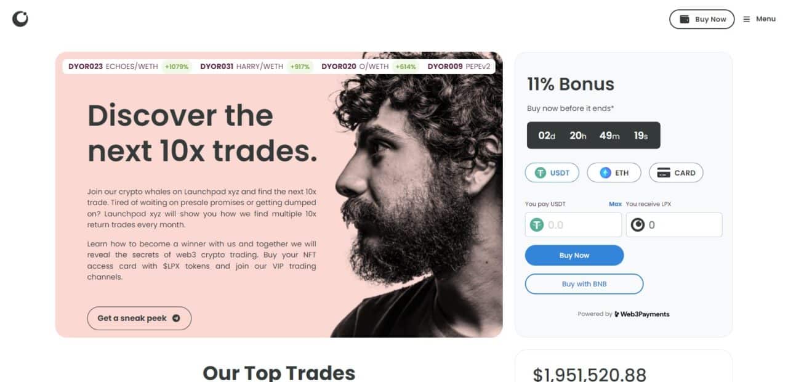Image resolution: width=788 pixels, height=382 pixels.
Task: Click the You pay USDT input field
Action: point(573,225)
